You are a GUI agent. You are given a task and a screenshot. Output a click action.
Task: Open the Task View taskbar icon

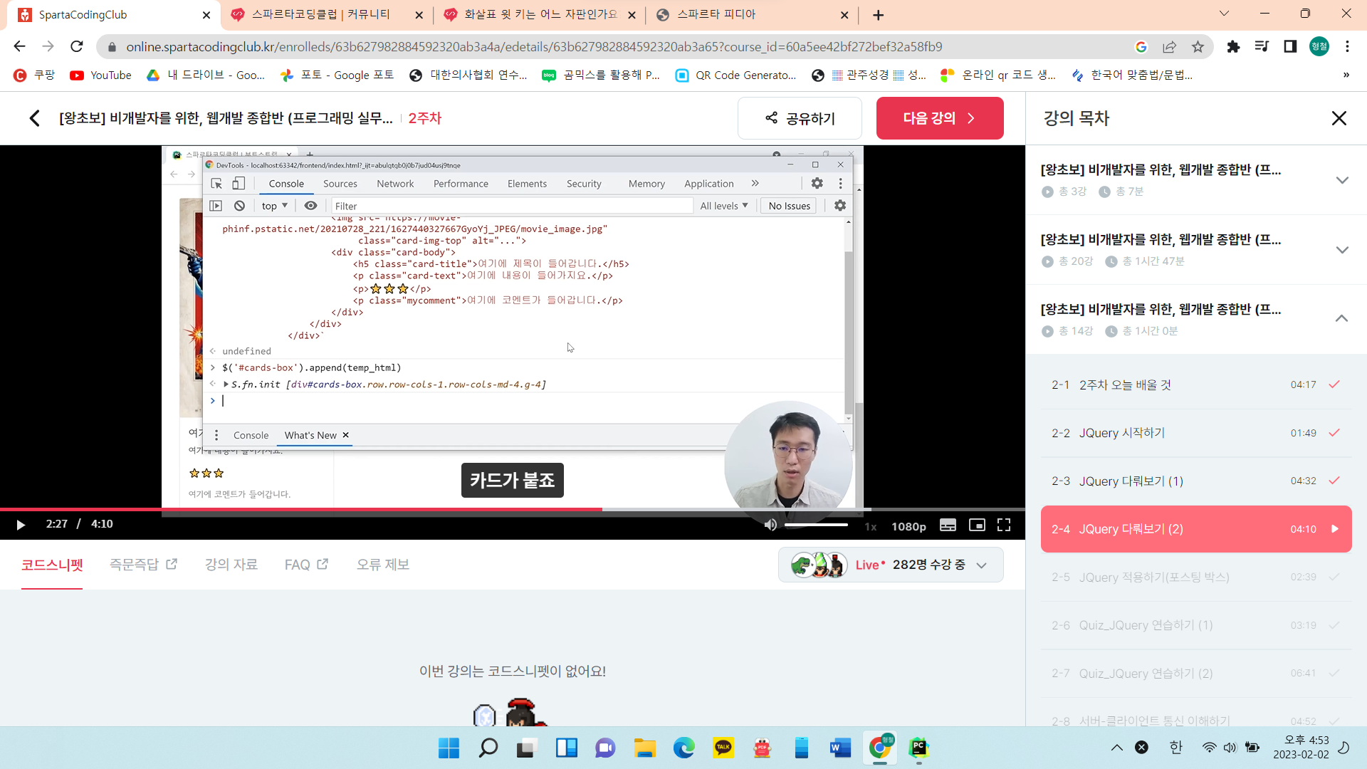click(527, 748)
